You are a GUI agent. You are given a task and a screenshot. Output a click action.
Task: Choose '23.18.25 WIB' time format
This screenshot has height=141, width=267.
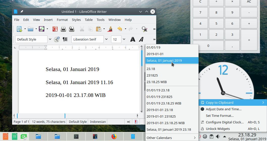(172, 82)
